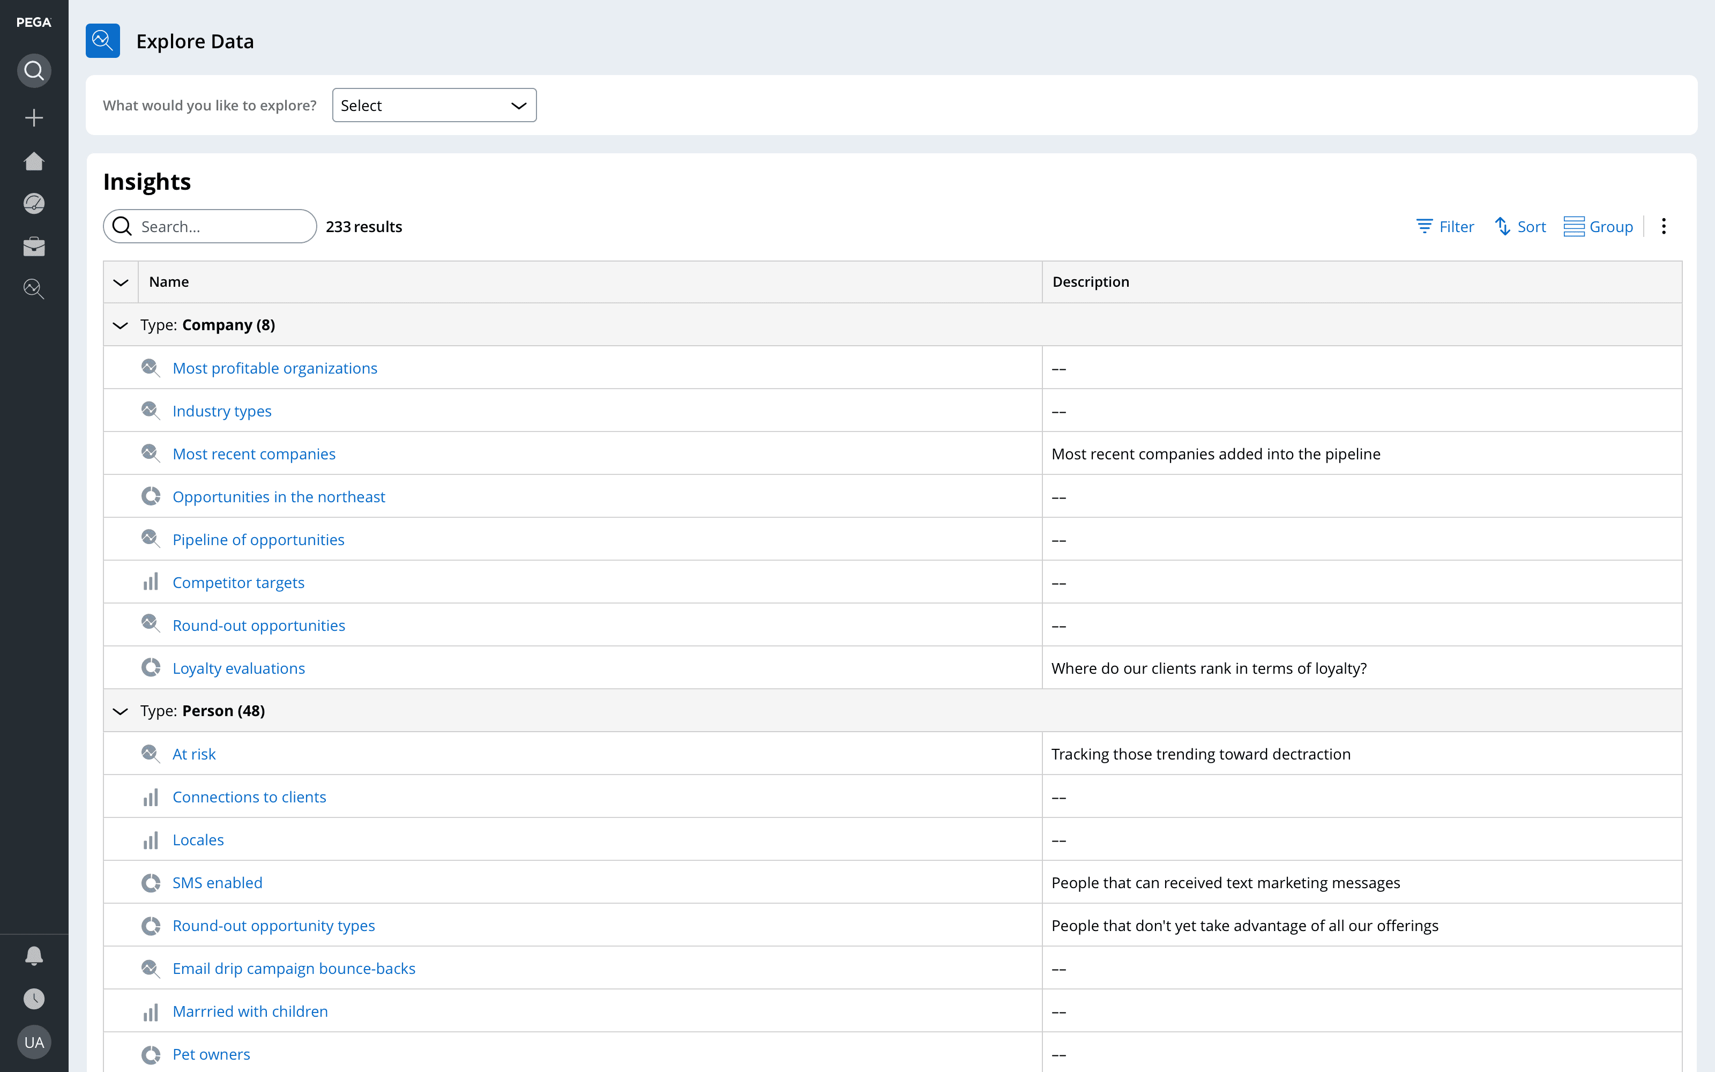Image resolution: width=1715 pixels, height=1072 pixels.
Task: Click the plus create icon in sidebar
Action: 34,118
